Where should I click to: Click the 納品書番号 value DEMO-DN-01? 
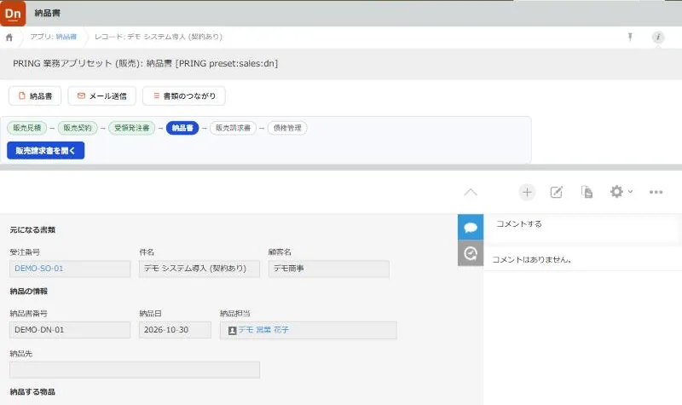[x=70, y=330]
